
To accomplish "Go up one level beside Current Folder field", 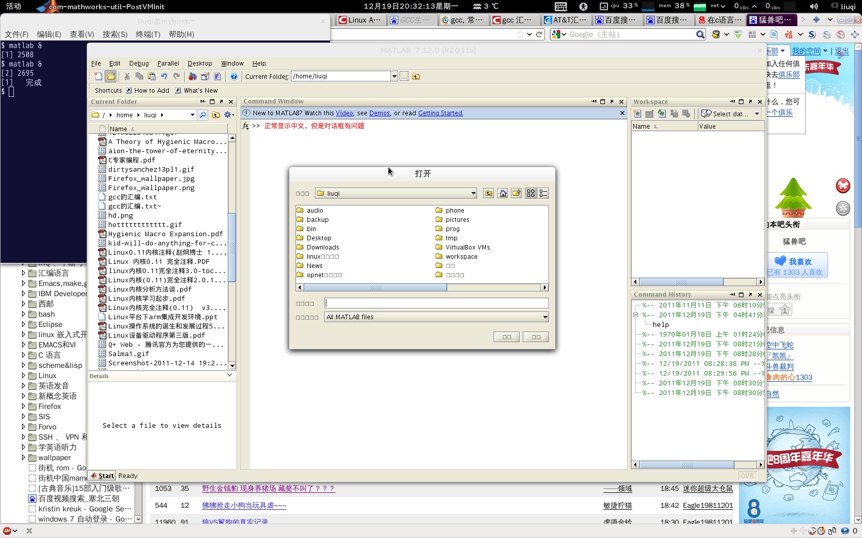I will tap(416, 76).
